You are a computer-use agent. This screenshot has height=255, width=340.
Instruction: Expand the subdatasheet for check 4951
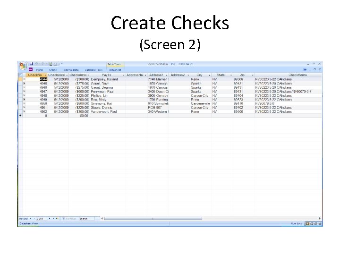pos(24,108)
